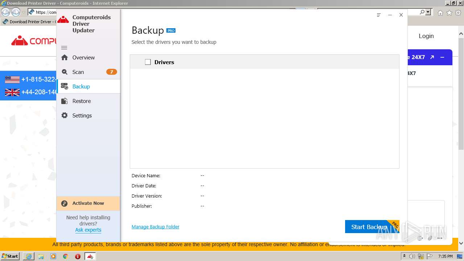Click the IE Home icon

[x=440, y=13]
